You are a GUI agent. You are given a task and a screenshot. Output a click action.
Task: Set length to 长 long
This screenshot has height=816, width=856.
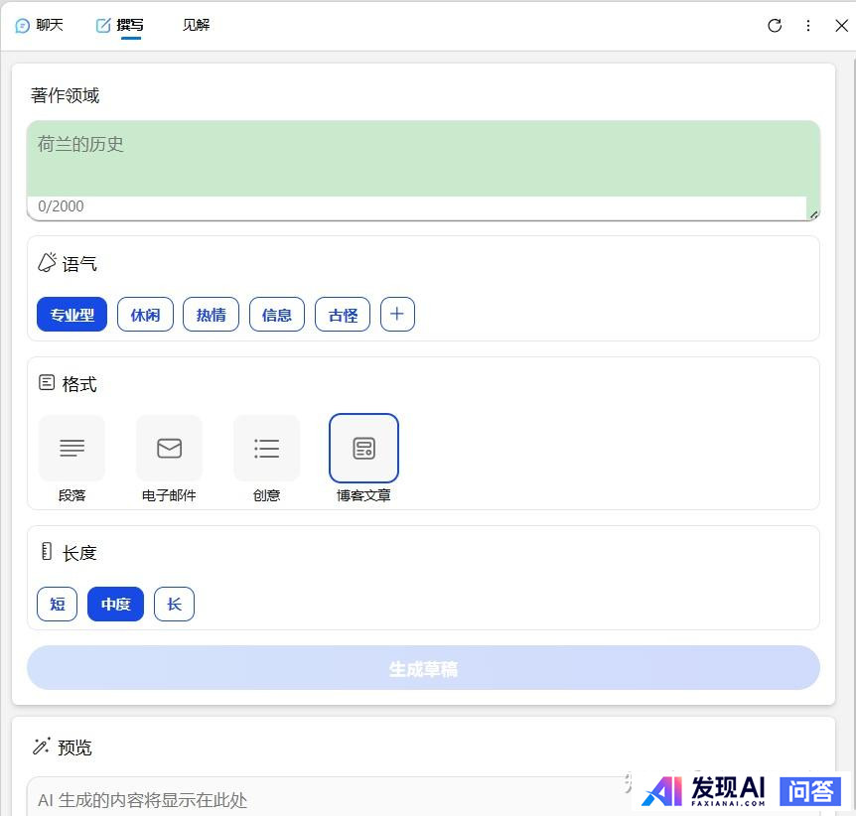(174, 604)
